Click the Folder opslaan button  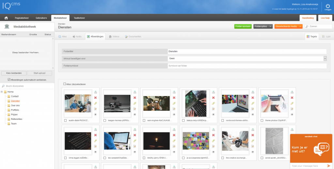pos(243,26)
